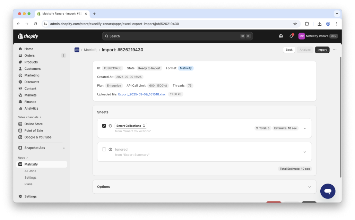The image size is (355, 220).
Task: Expand the Smart Collections sheet details chevron
Action: [305, 128]
